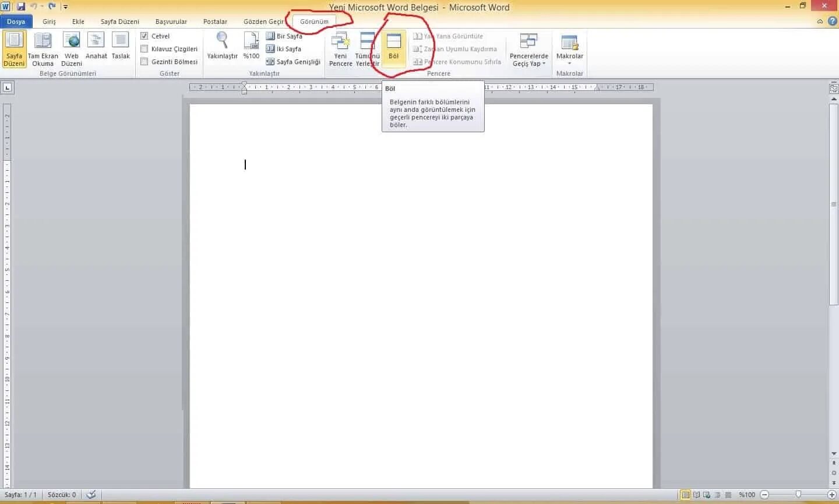This screenshot has width=839, height=504.
Task: Click Tümünü Yerleştir arrange all
Action: tap(368, 50)
